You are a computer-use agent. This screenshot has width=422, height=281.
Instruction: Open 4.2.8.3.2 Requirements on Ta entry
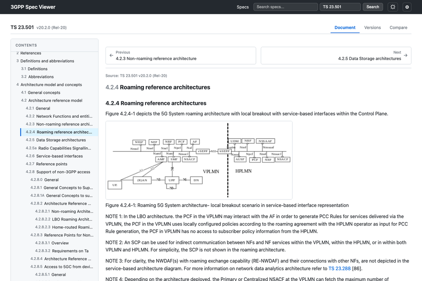tap(62, 251)
